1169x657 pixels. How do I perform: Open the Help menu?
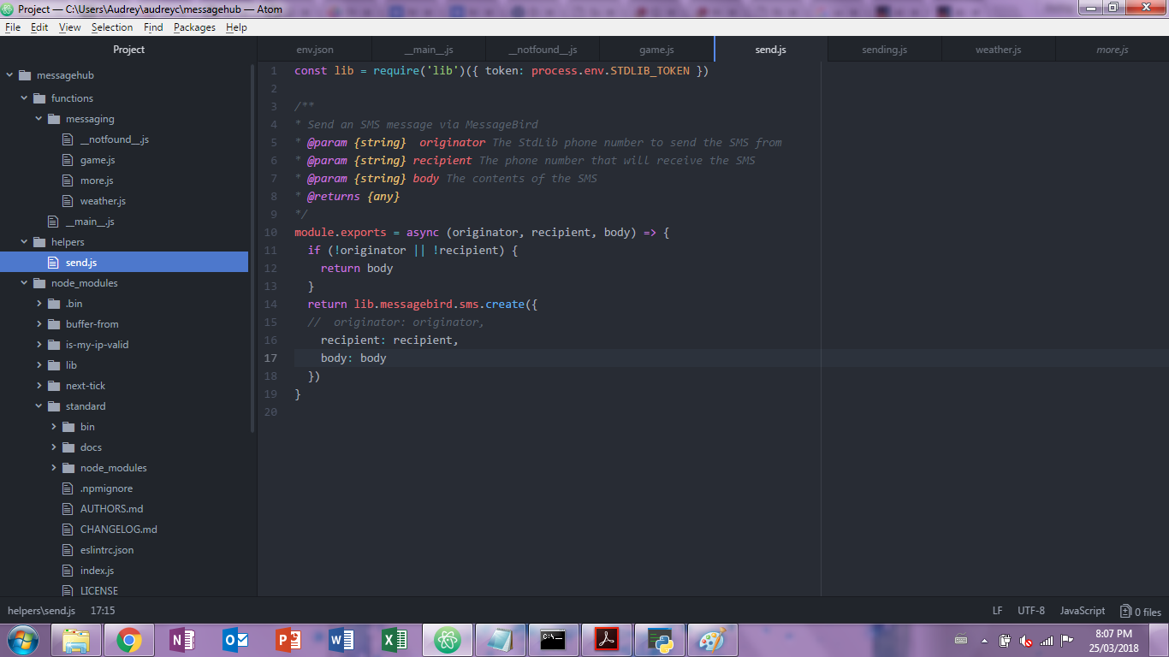click(x=236, y=27)
